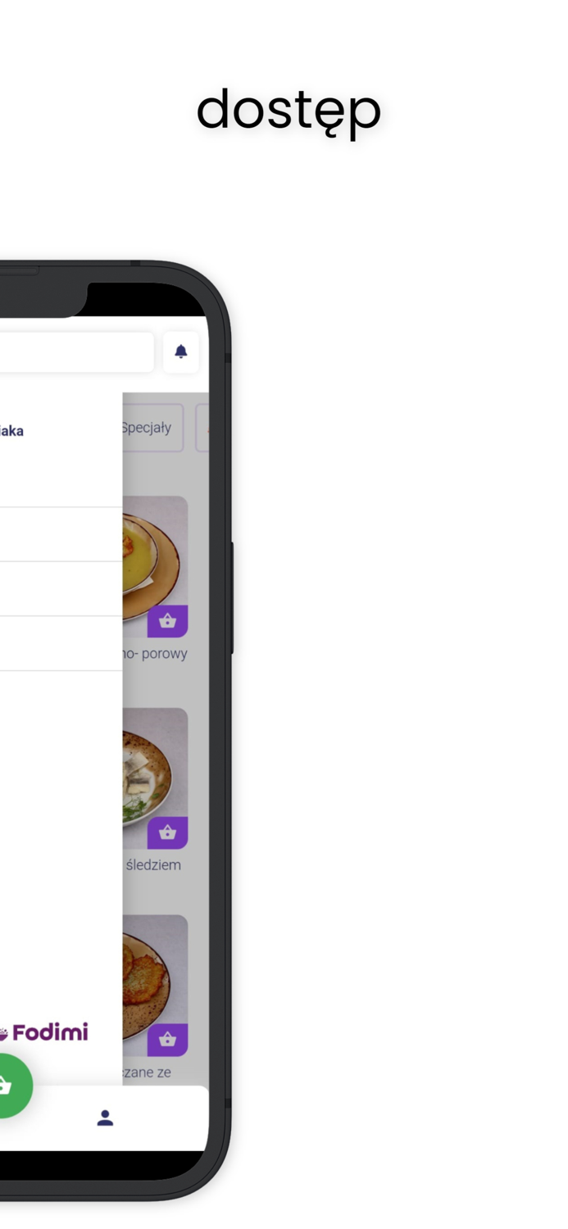Image resolution: width=568 pixels, height=1229 pixels.
Task: Open notifications with the bell icon
Action: tap(181, 352)
